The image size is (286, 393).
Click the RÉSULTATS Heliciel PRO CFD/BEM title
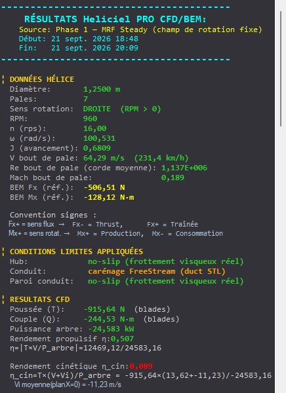(x=115, y=19)
